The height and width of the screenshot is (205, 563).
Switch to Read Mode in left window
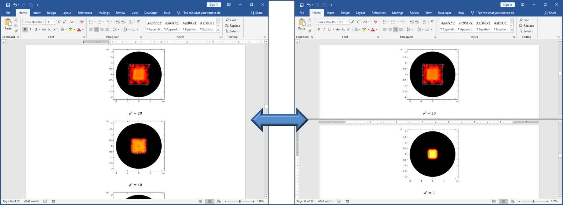[200, 201]
